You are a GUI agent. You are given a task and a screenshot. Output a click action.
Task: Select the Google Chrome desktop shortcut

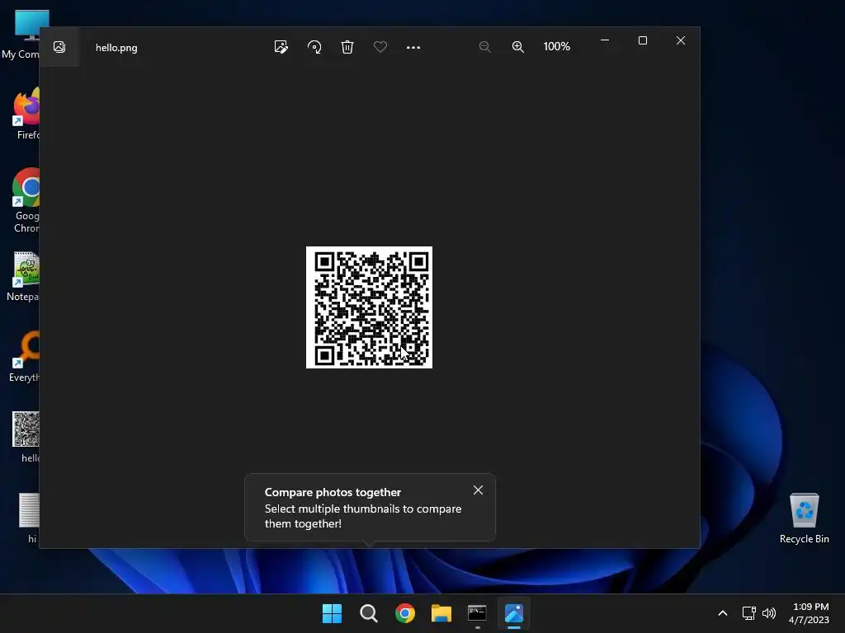pyautogui.click(x=26, y=200)
